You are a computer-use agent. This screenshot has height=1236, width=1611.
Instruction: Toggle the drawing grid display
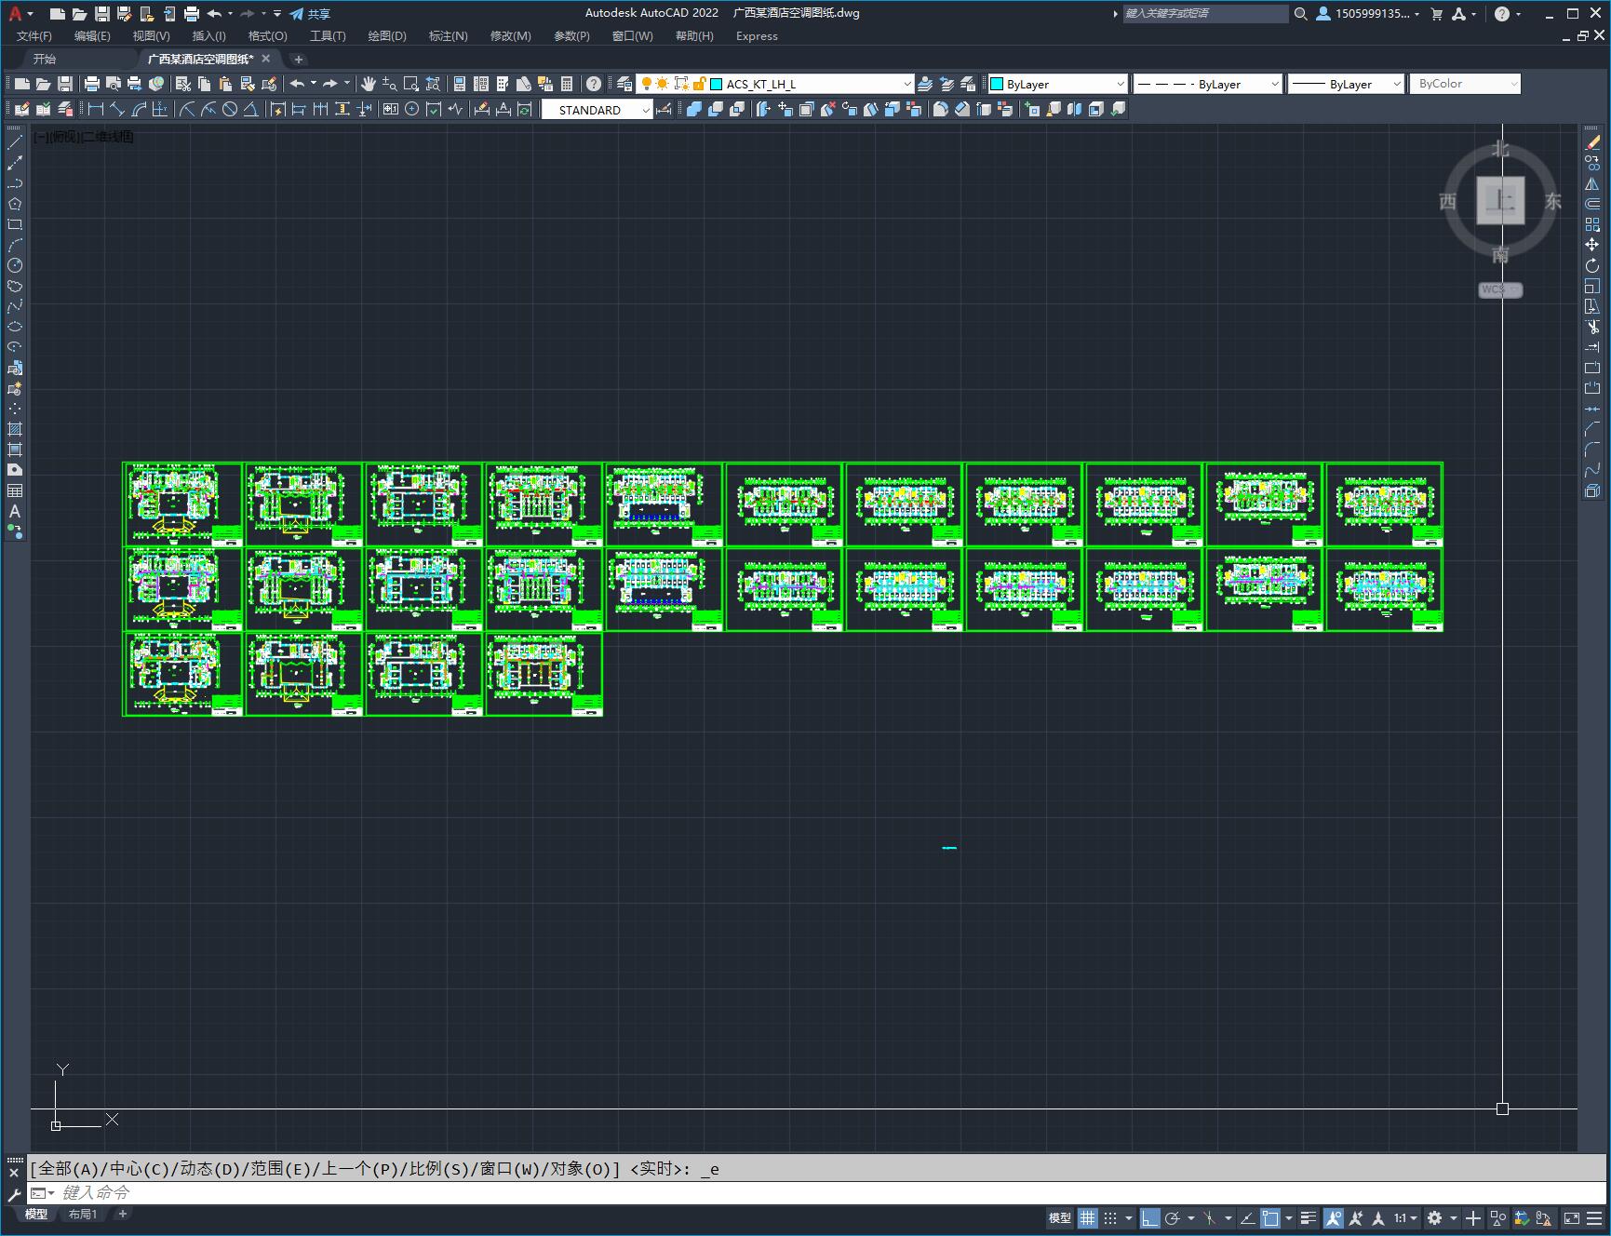(1087, 1217)
